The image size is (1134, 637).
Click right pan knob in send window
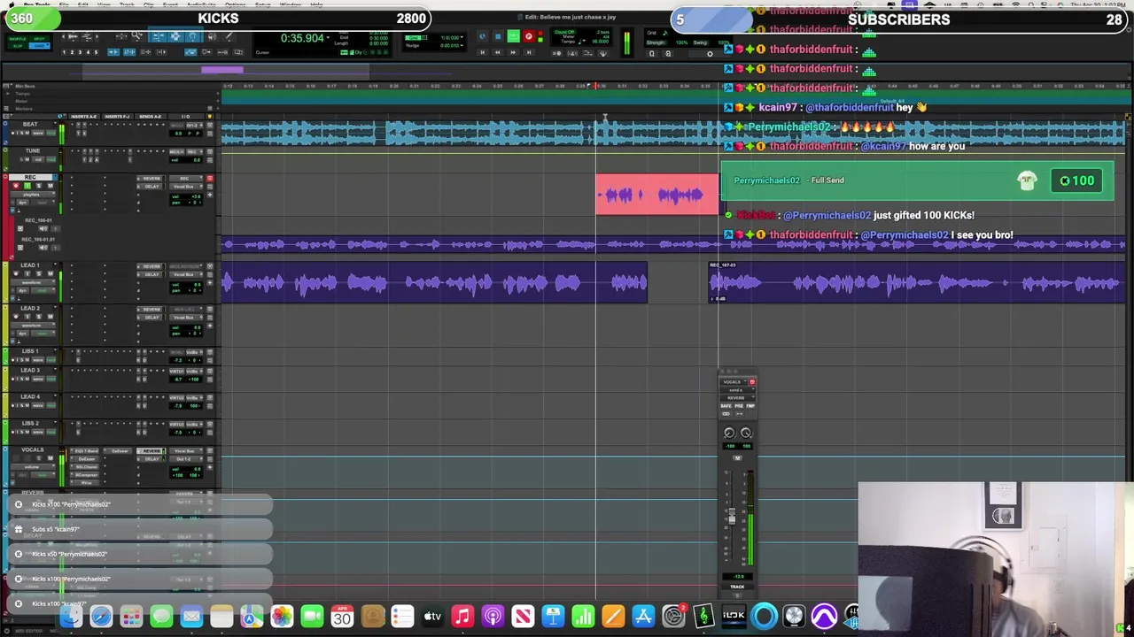pyautogui.click(x=746, y=432)
